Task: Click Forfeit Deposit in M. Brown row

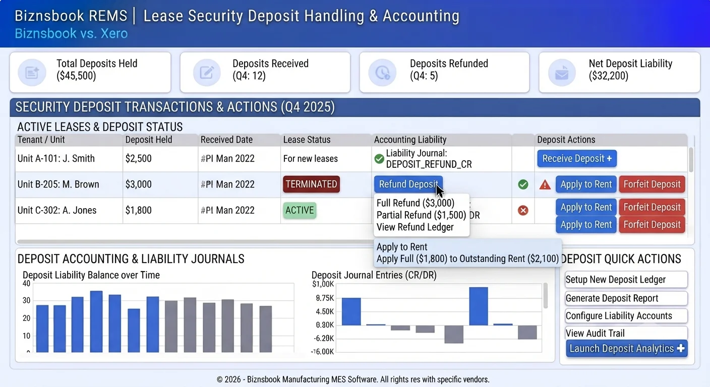Action: coord(652,184)
